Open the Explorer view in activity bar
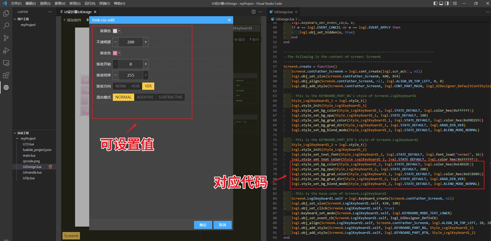This screenshot has height=241, width=491. tap(6, 13)
